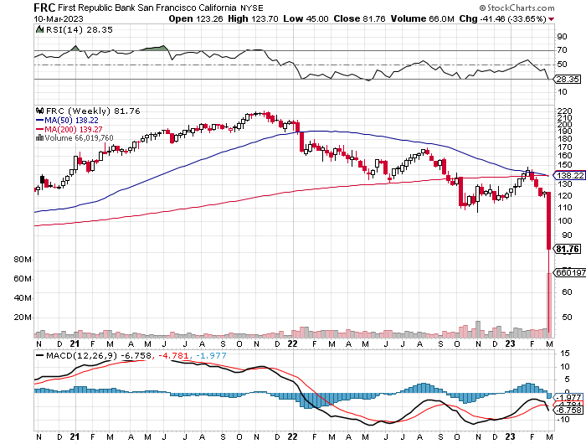This screenshot has width=586, height=444.
Task: Click the red down arrow after Chg
Action: click(x=551, y=19)
